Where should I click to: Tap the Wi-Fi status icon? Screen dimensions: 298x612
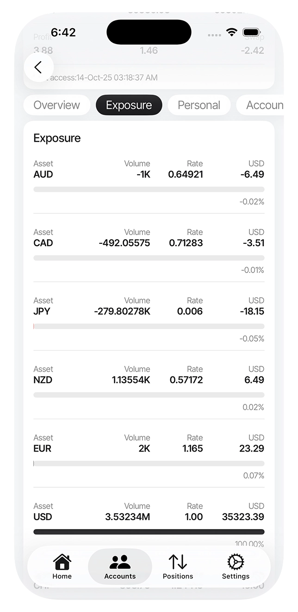231,32
